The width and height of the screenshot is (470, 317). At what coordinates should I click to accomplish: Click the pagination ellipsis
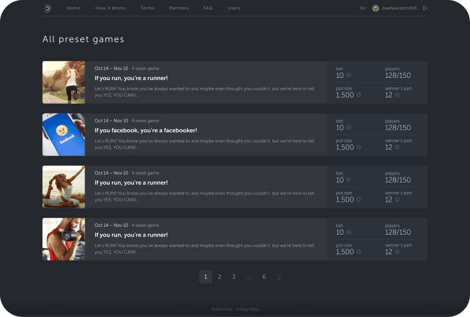(249, 277)
